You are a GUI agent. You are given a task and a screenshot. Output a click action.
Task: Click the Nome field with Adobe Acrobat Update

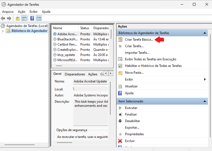[x=90, y=81]
